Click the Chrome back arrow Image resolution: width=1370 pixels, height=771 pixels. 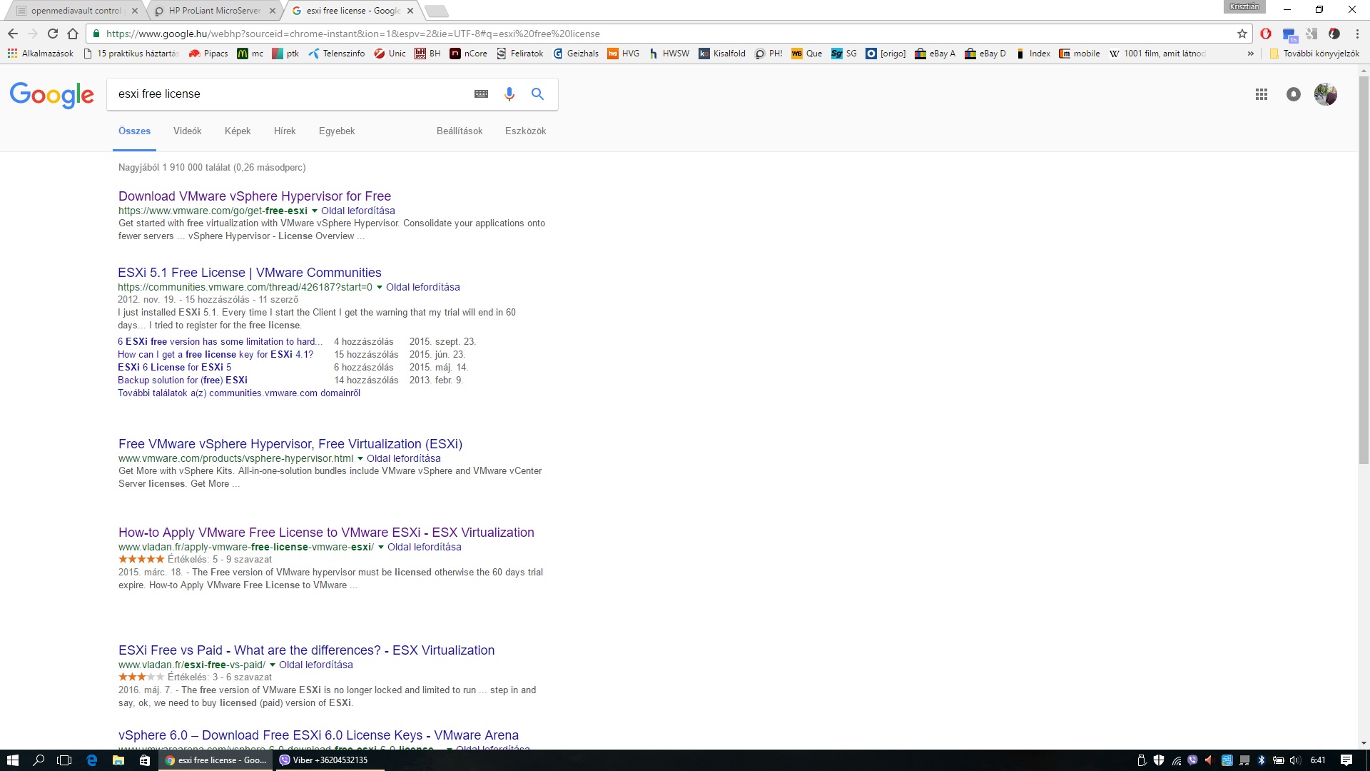coord(13,34)
